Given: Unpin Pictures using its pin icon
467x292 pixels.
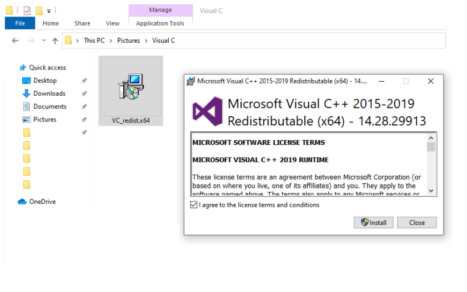Looking at the screenshot, I should 84,120.
